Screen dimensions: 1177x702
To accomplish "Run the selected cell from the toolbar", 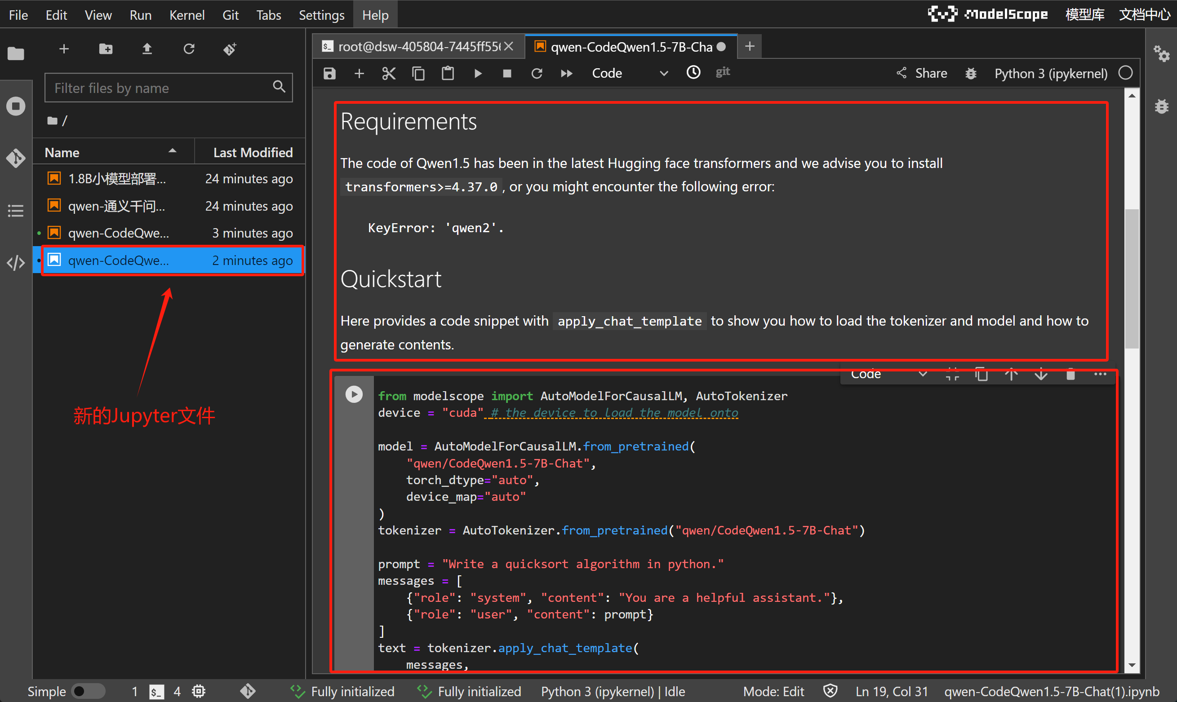I will coord(478,73).
